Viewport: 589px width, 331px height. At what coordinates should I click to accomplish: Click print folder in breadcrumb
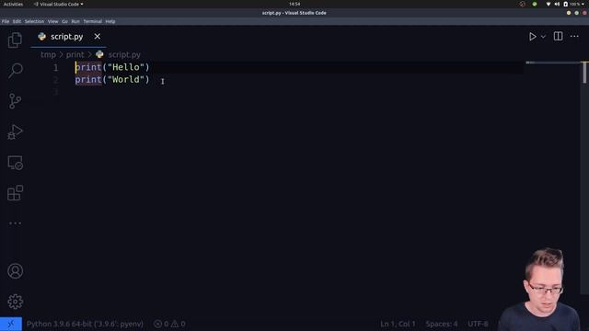click(x=75, y=54)
